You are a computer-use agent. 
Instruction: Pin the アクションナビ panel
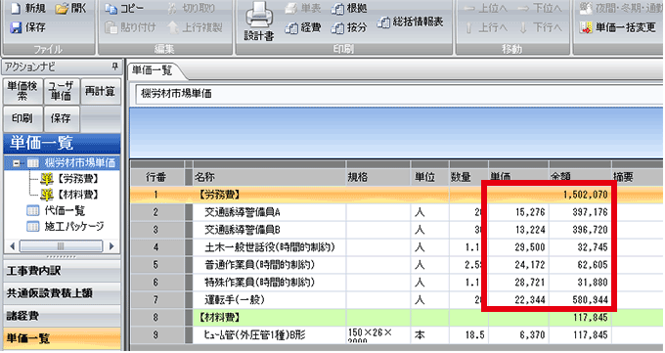pyautogui.click(x=114, y=66)
